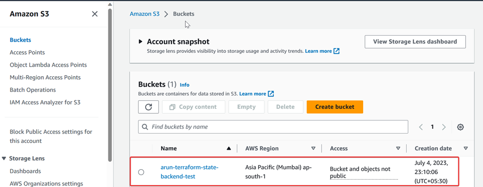Click external link icon beside Account snapshot Learn more
This screenshot has width=483, height=187.
point(337,51)
